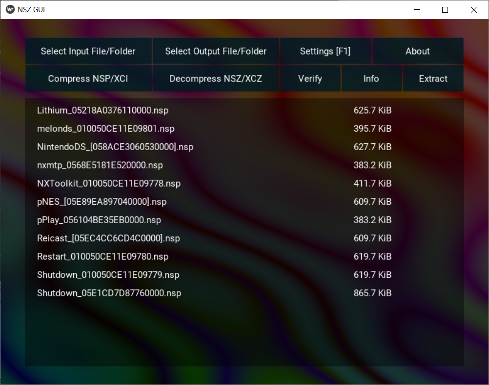Run Decompress NSZ/XCZ
The width and height of the screenshot is (489, 385).
tap(216, 78)
